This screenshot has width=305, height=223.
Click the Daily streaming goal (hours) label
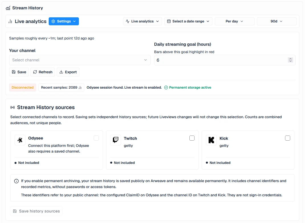pos(183,44)
